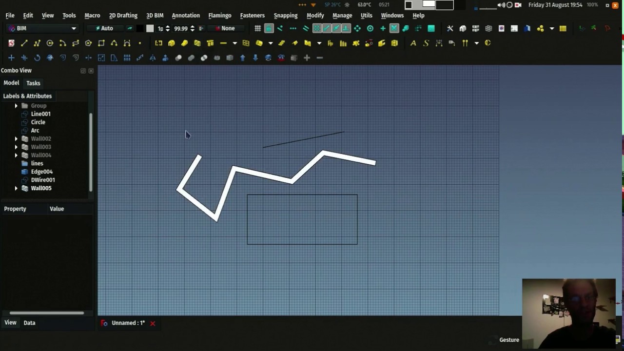Toggle the teal snap center circle button
Screen dimensions: 624x351
coord(370,29)
